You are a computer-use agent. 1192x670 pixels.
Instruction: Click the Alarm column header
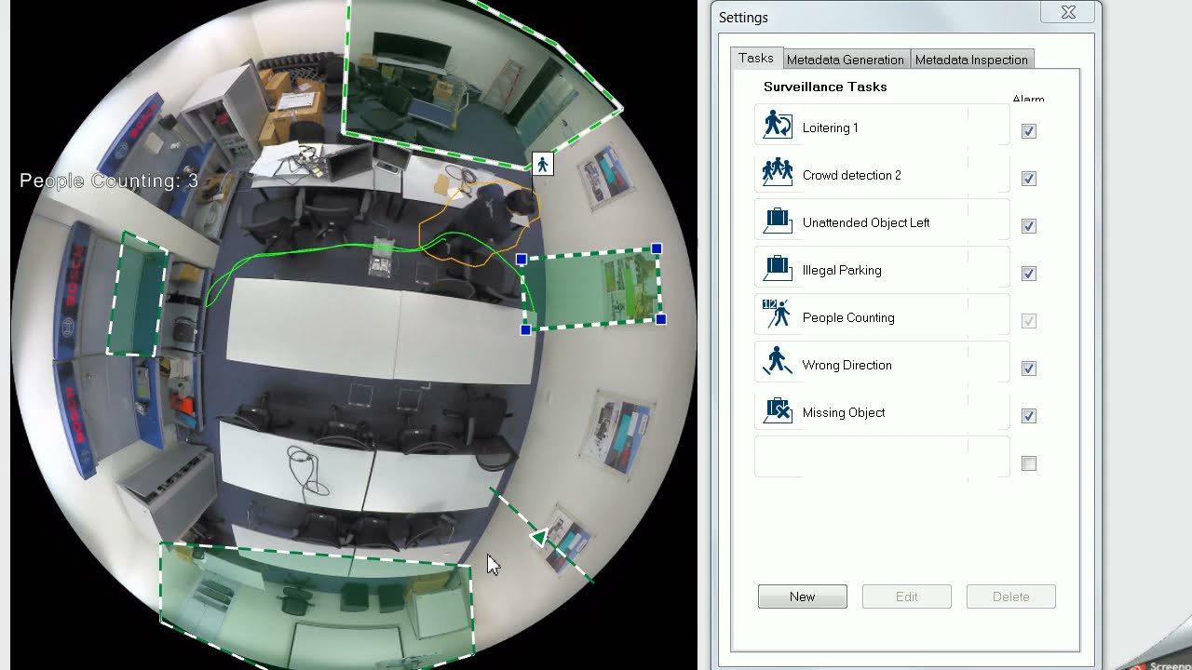click(x=1028, y=99)
